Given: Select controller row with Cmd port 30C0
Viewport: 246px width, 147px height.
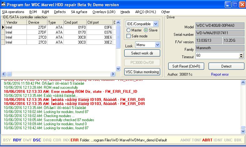Looking at the screenshot, I should coord(58,42).
